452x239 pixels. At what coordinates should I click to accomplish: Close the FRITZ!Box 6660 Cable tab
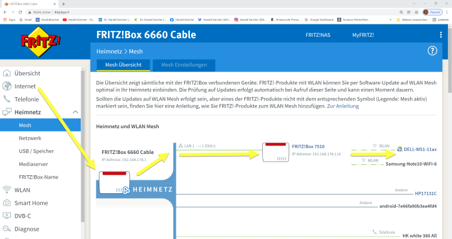click(x=55, y=4)
